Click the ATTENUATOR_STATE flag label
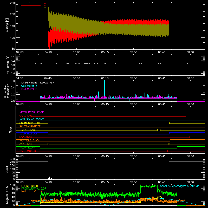 [x=31, y=112]
